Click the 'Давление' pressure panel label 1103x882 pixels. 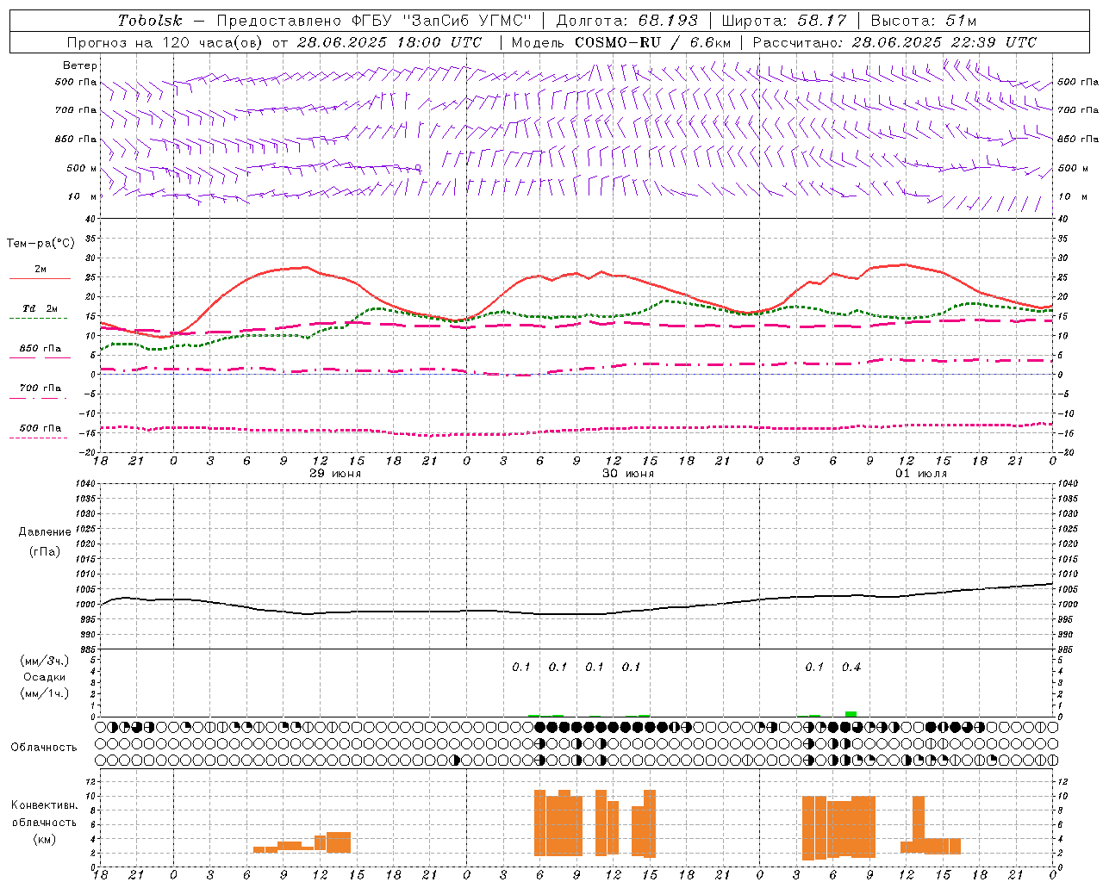point(45,531)
